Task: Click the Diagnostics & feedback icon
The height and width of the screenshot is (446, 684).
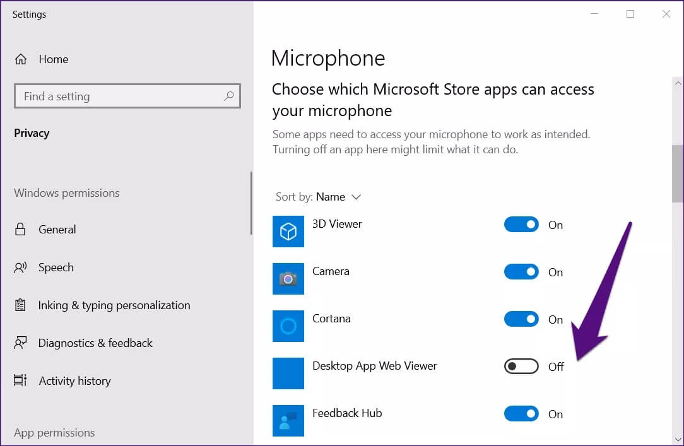Action: (20, 343)
